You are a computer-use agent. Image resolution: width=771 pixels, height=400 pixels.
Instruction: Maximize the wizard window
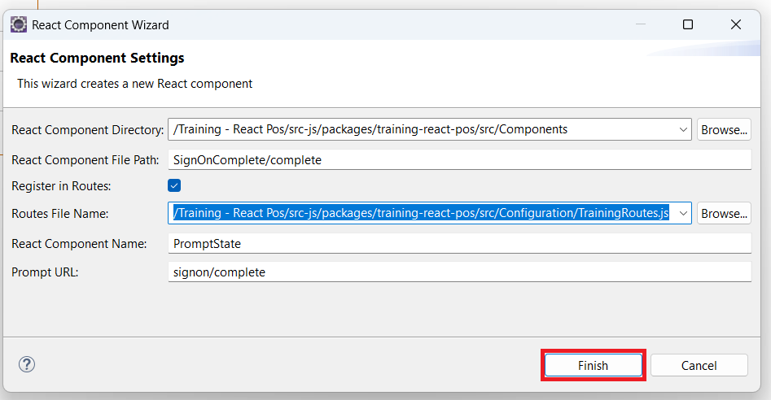pyautogui.click(x=688, y=24)
